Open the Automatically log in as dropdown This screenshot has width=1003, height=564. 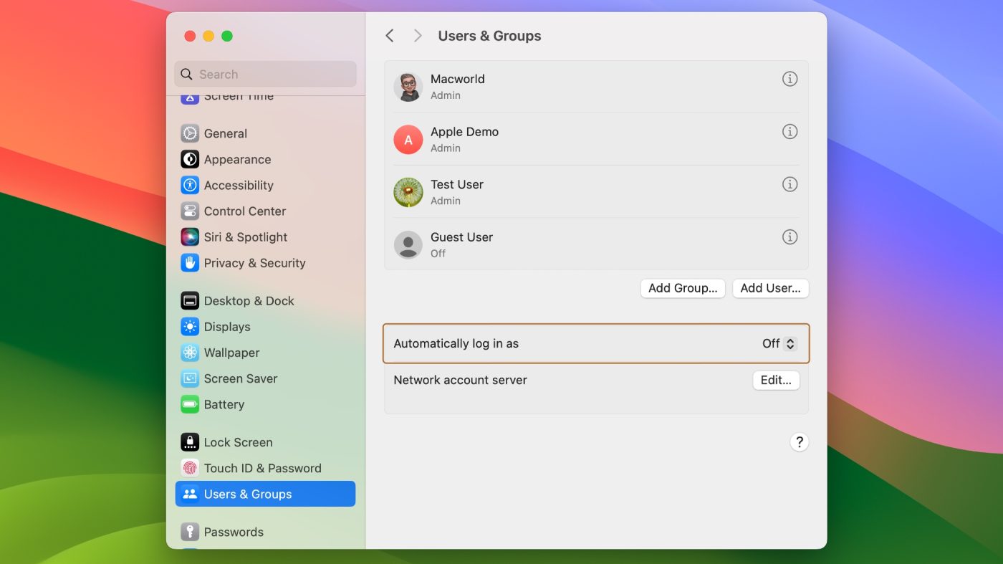tap(779, 344)
